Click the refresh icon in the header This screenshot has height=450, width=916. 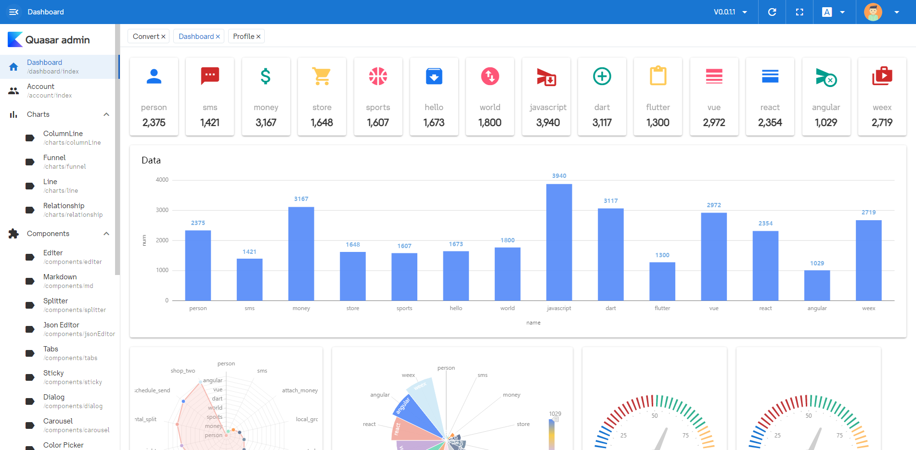coord(772,12)
